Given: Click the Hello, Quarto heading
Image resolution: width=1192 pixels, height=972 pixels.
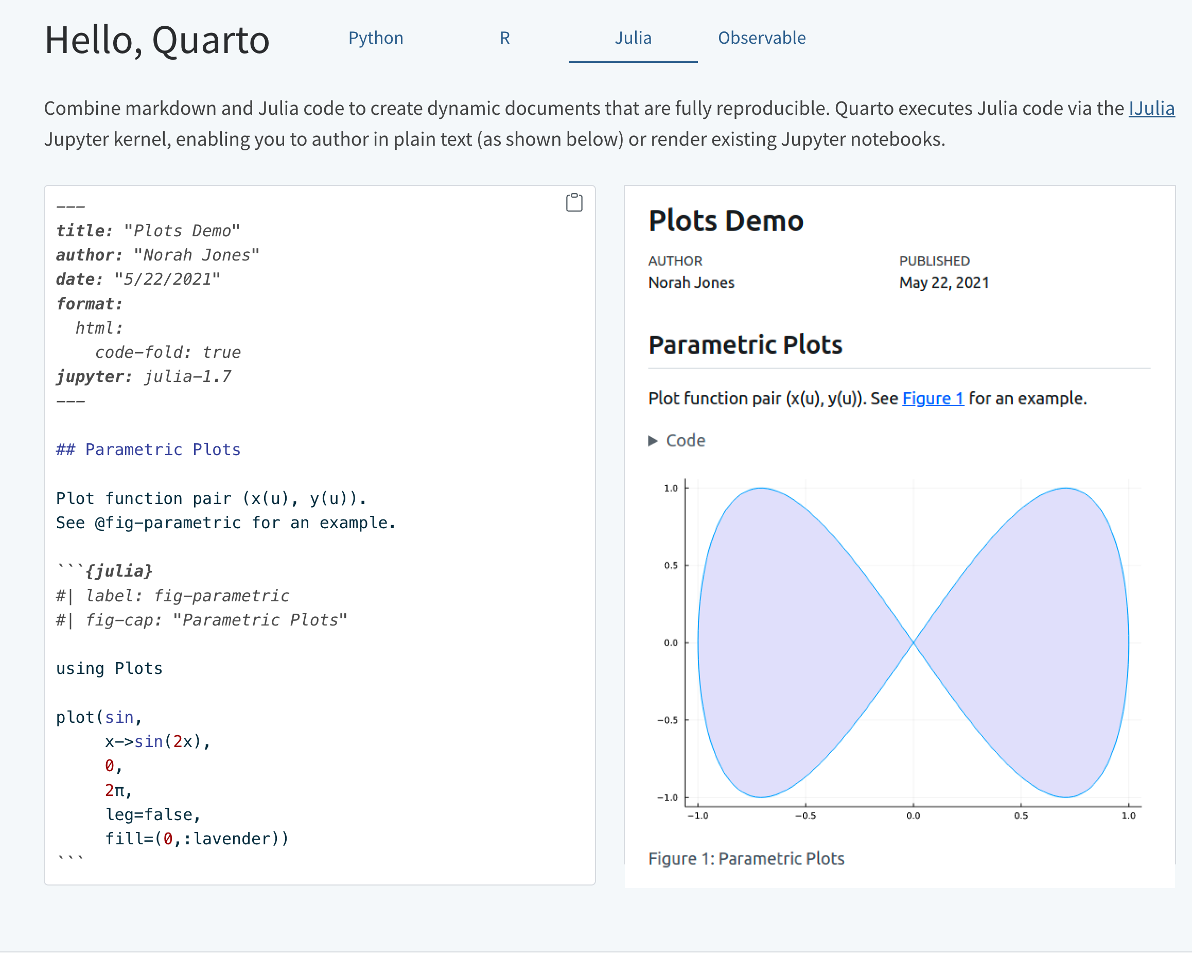Looking at the screenshot, I should (x=156, y=40).
